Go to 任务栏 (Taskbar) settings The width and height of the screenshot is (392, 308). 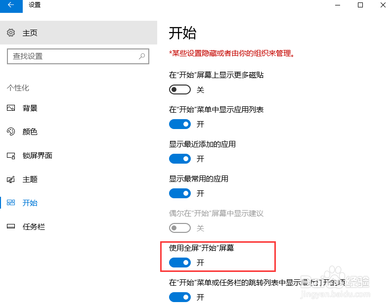(34, 227)
